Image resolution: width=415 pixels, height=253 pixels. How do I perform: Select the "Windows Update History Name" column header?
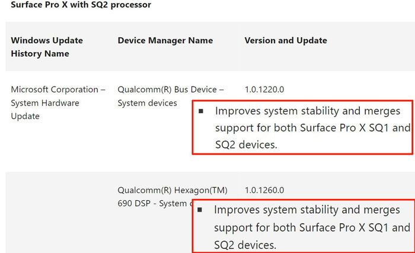click(47, 47)
